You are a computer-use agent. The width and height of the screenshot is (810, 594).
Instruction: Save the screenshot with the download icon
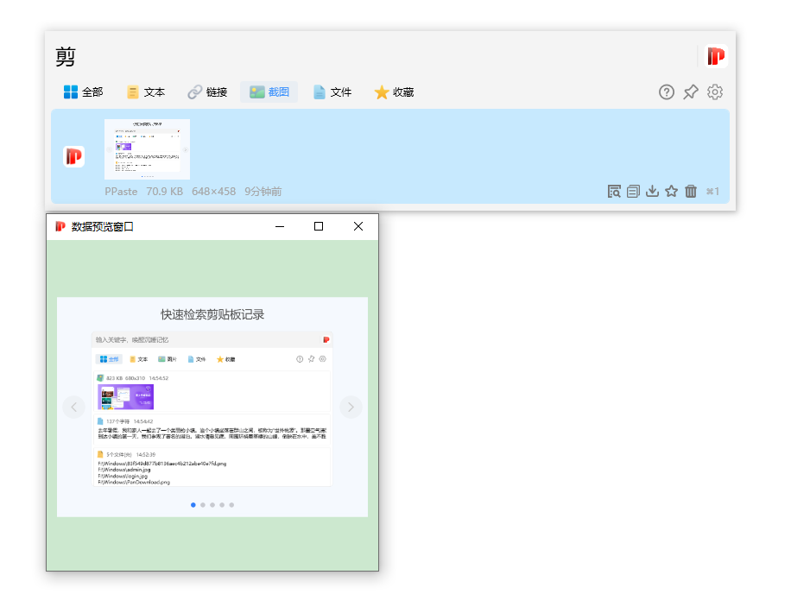[x=653, y=191]
